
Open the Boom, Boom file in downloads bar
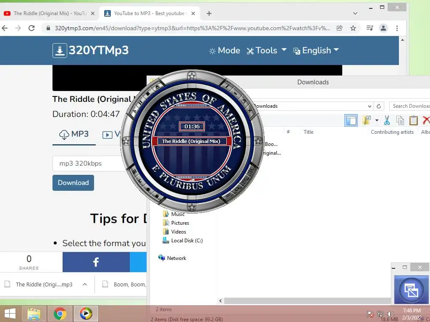point(125,285)
